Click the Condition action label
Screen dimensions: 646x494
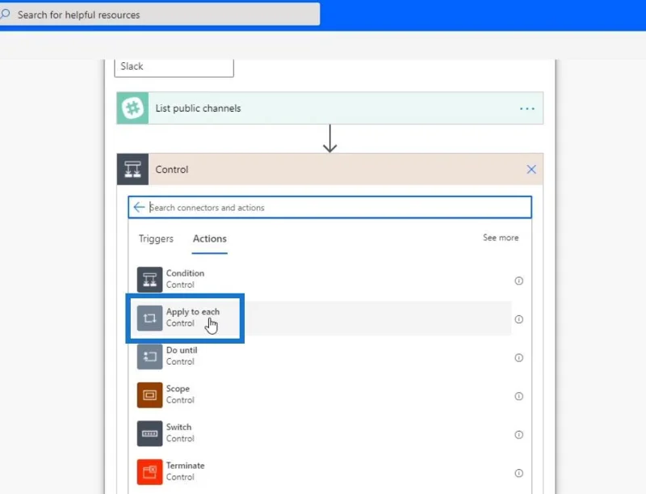point(185,273)
